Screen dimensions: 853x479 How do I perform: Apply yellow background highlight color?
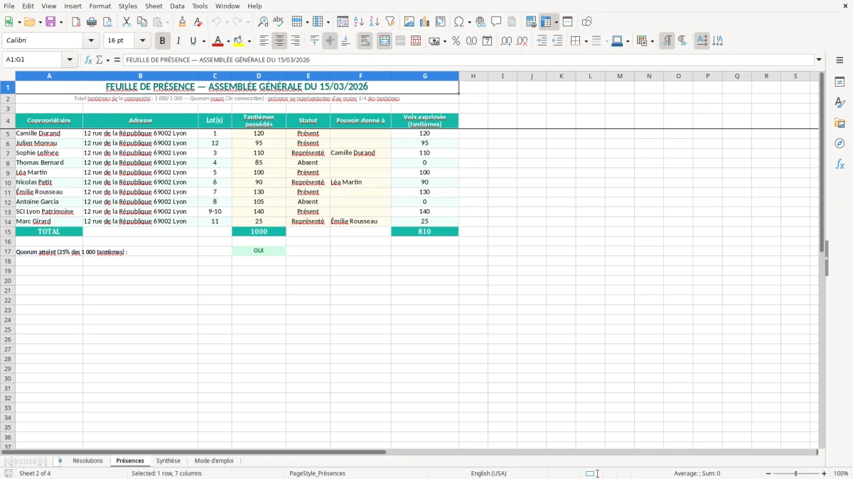[x=239, y=41]
